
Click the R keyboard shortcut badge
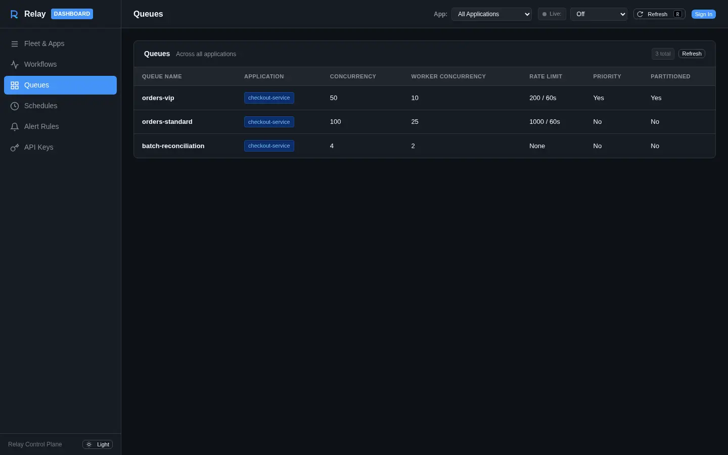point(677,14)
